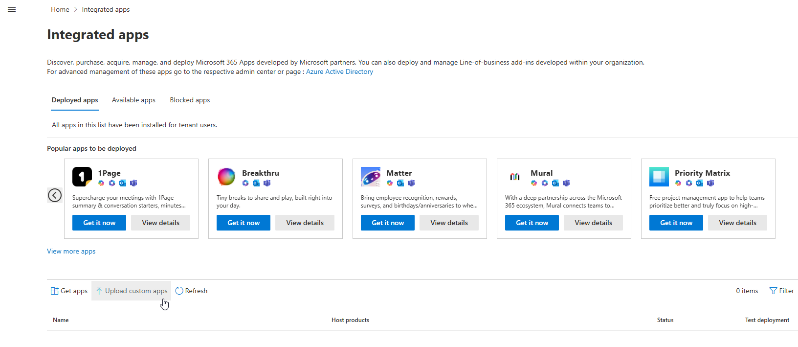
Task: Click Get it now for Mural
Action: 532,223
